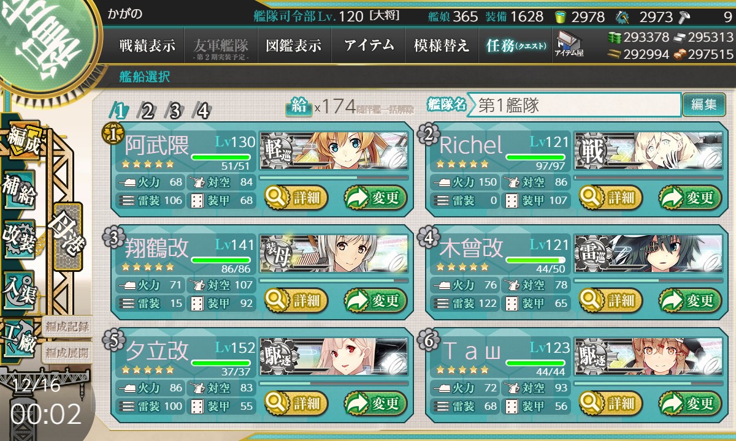Return to 母港 home port icon
This screenshot has height=441, width=736.
[x=66, y=237]
